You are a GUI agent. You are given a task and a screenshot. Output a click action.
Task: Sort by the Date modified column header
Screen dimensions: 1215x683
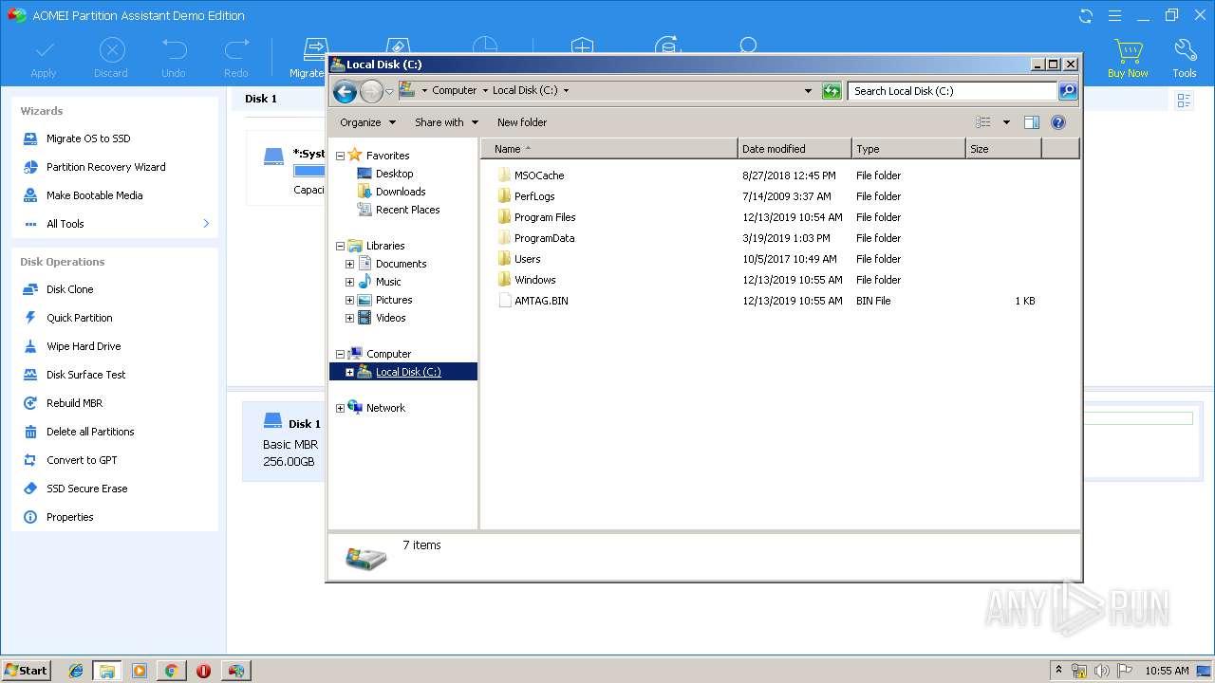pos(794,149)
